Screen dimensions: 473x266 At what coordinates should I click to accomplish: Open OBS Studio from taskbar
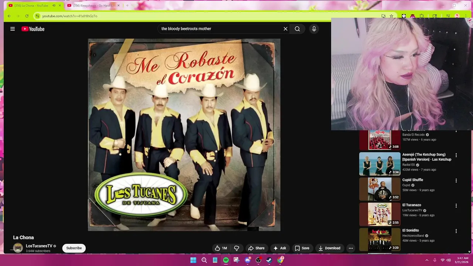point(258,260)
